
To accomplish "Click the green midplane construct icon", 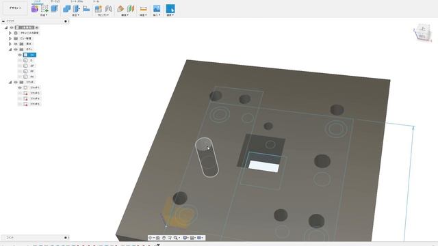I will click(x=131, y=9).
